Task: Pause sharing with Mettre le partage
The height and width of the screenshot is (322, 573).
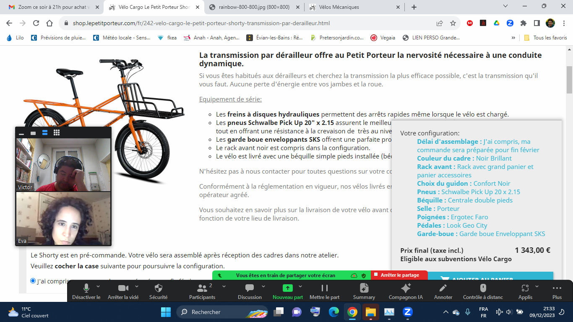Action: (x=324, y=288)
